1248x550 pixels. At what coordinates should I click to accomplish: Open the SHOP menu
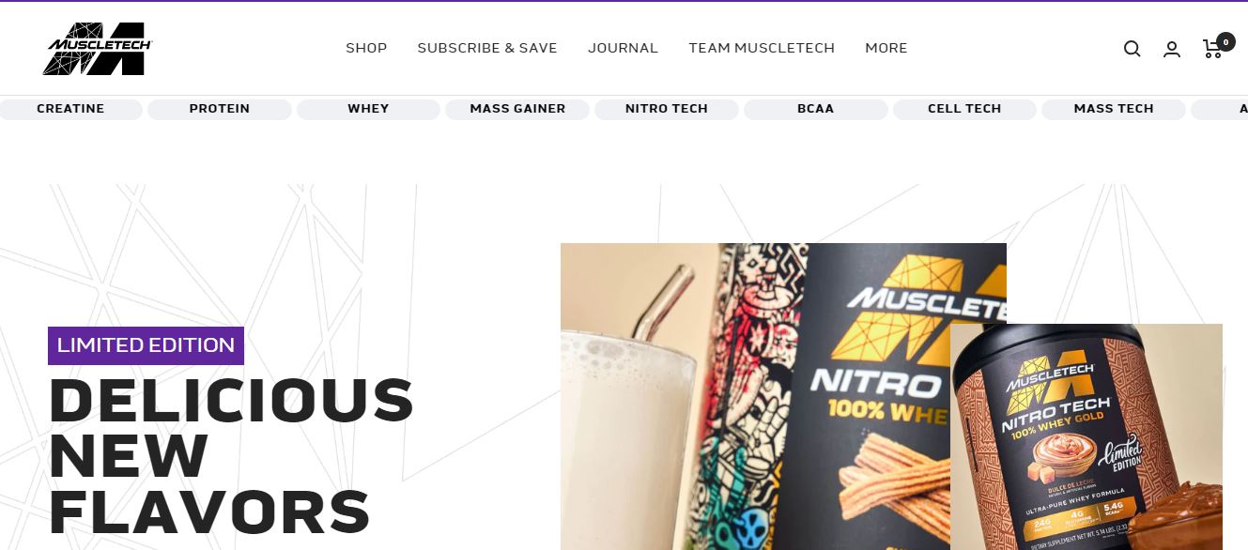point(366,48)
